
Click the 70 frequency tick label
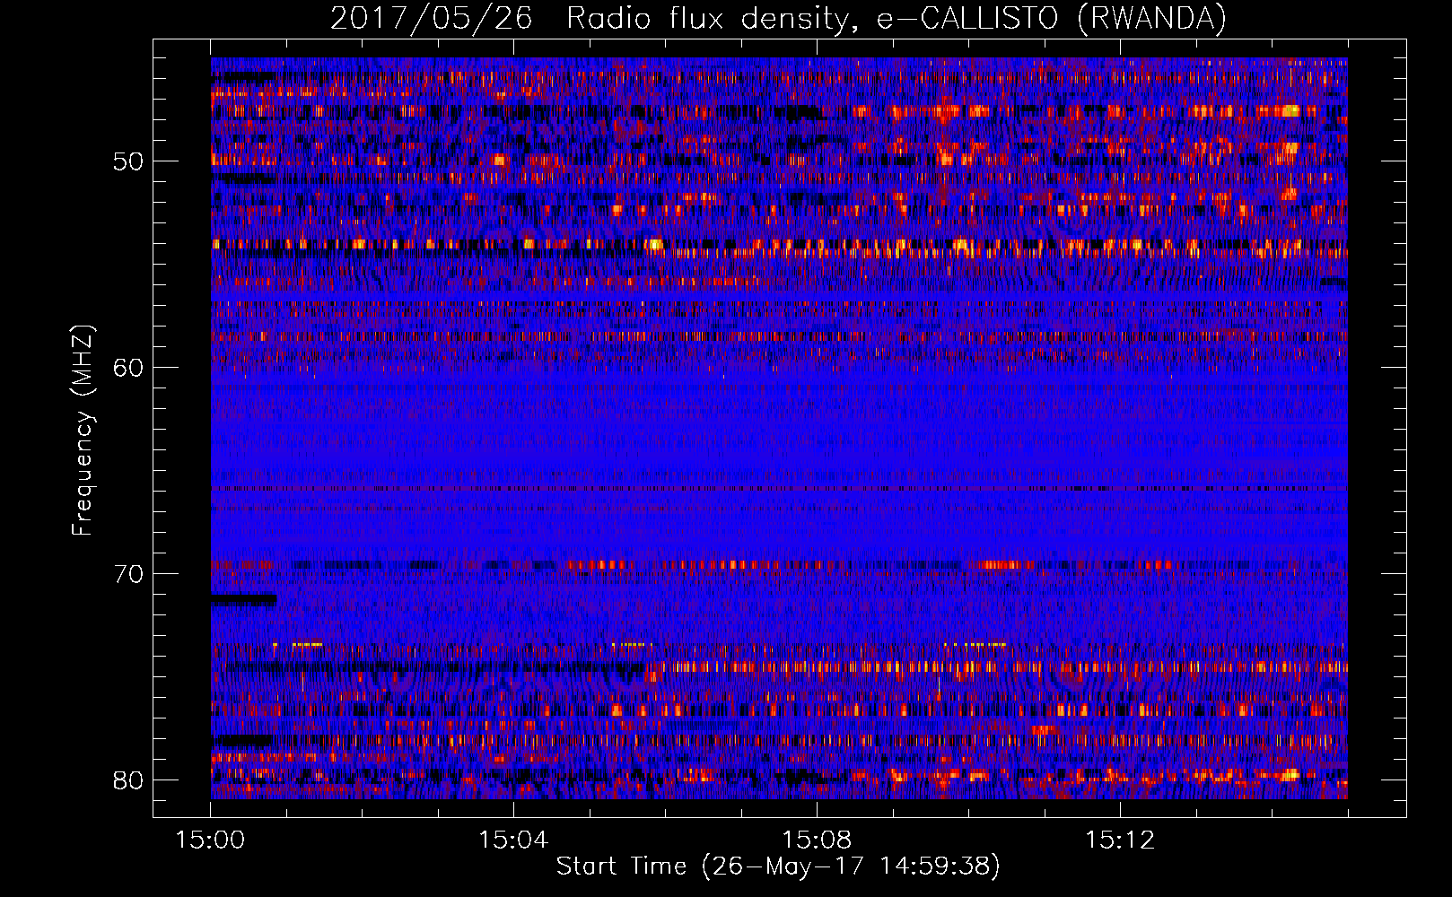[x=128, y=574]
